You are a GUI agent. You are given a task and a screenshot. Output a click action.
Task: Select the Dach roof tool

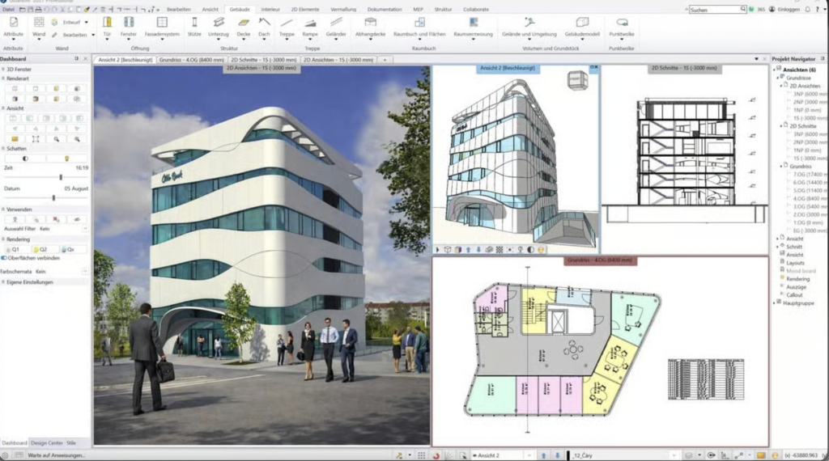point(264,23)
